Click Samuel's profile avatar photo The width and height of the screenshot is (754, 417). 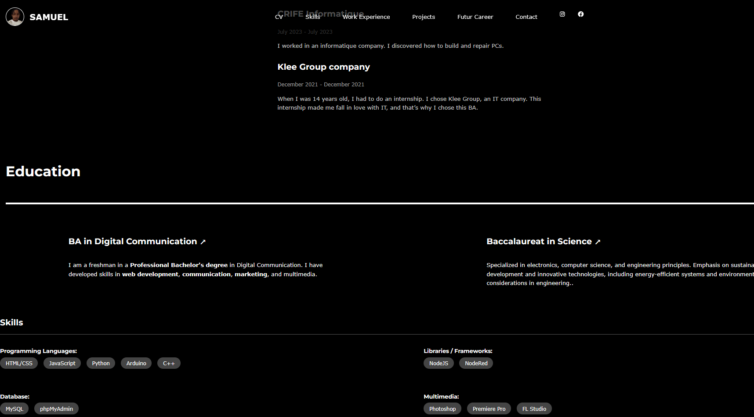[15, 17]
